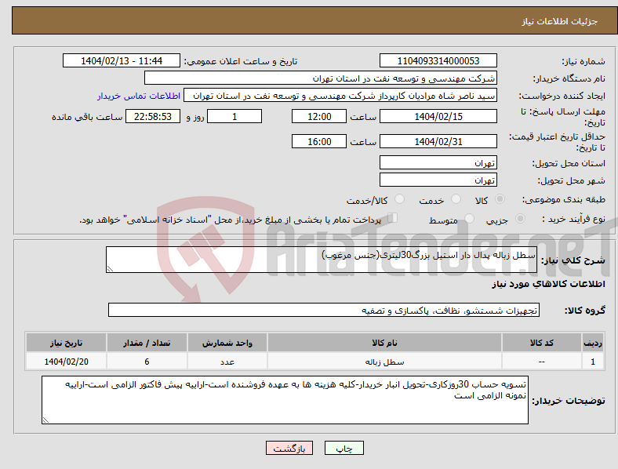Image resolution: width=618 pixels, height=469 pixels.
Task: Open اطلاعات تماس خریدار contact link
Action: point(139,96)
